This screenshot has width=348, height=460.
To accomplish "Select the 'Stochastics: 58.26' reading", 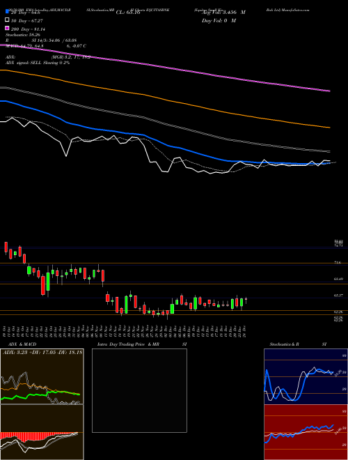I will click(22, 35).
